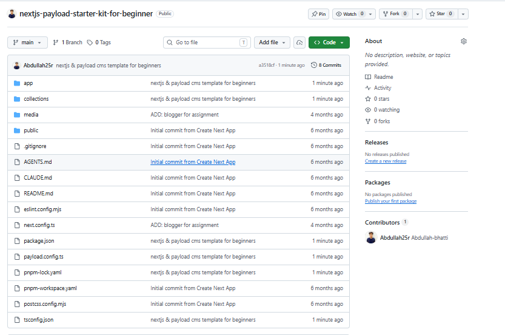Expand the Fork dropdown arrow

[x=417, y=14]
